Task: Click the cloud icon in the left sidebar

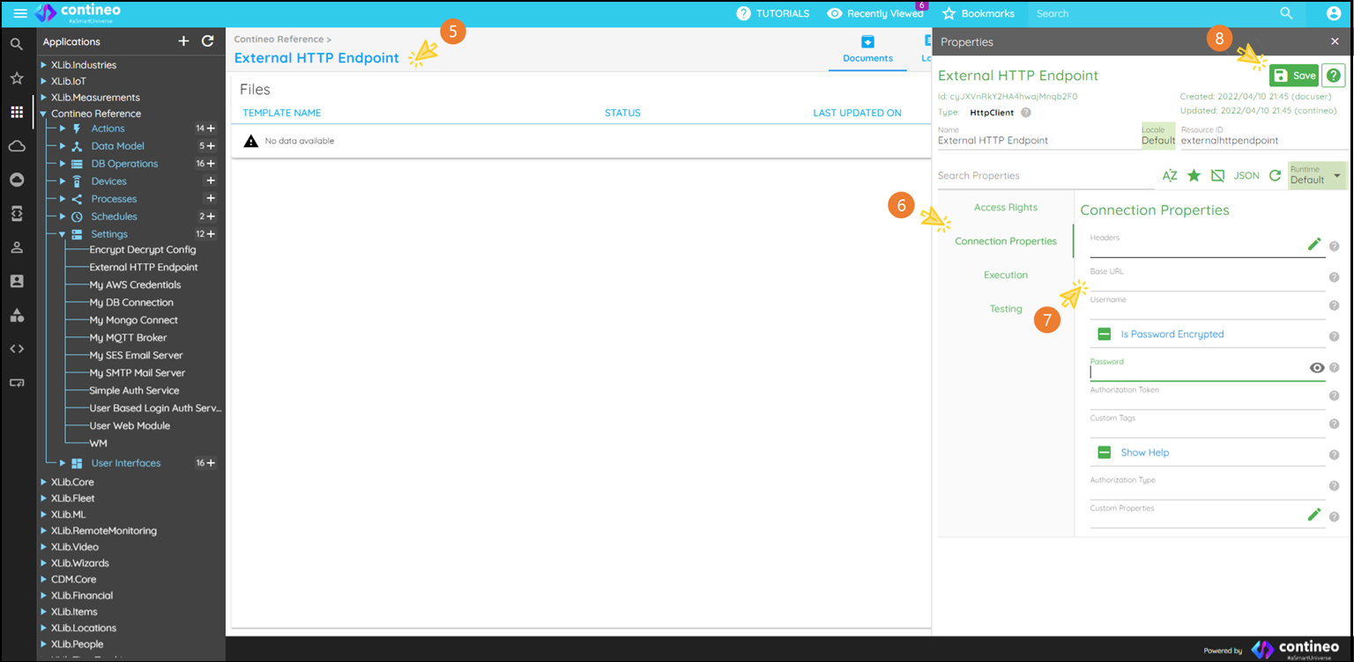Action: (x=17, y=146)
